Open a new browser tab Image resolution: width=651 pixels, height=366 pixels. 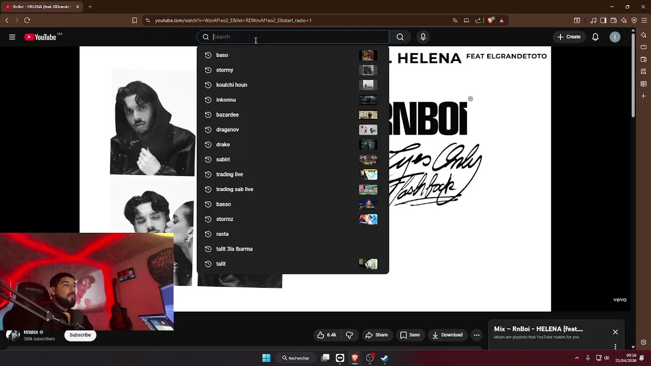[90, 7]
